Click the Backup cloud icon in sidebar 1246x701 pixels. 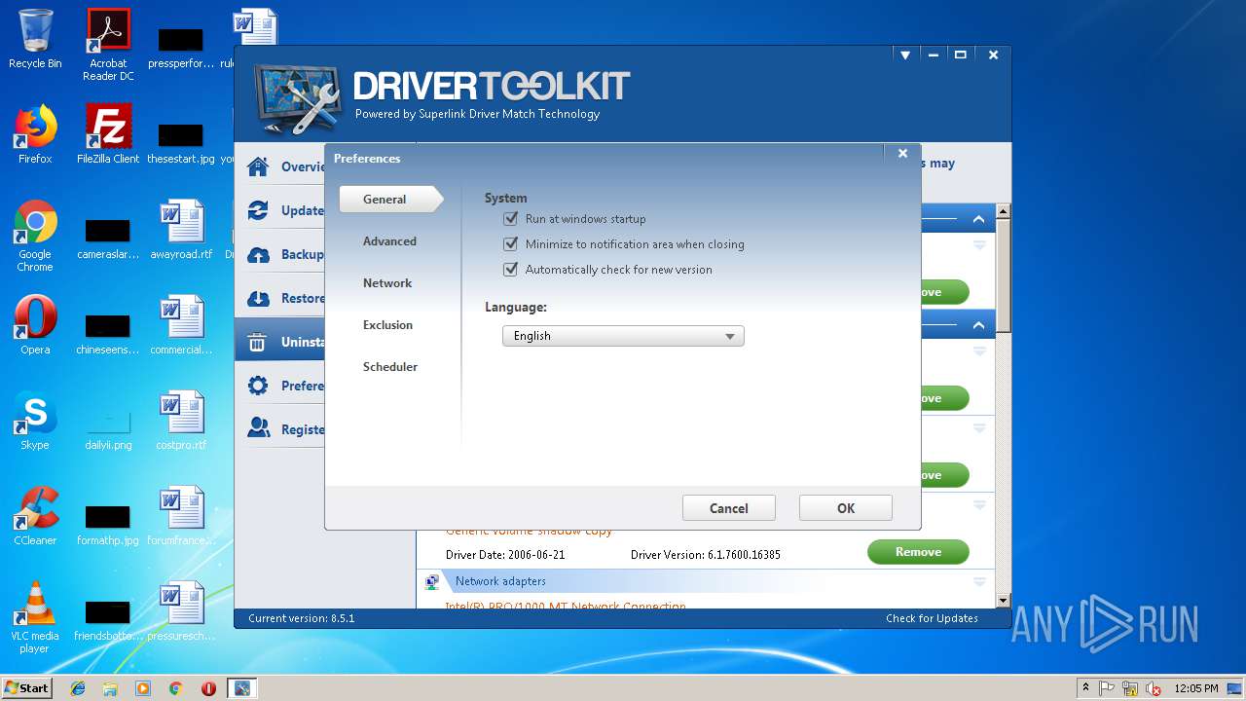pyautogui.click(x=258, y=254)
